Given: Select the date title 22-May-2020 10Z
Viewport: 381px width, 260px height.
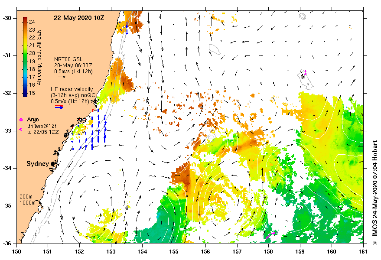Looking at the screenshot, I should coord(79,18).
